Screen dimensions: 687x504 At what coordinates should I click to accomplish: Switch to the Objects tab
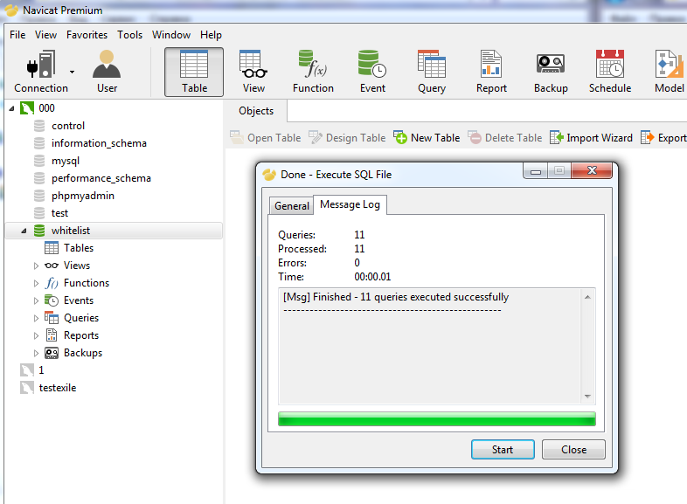click(x=256, y=111)
